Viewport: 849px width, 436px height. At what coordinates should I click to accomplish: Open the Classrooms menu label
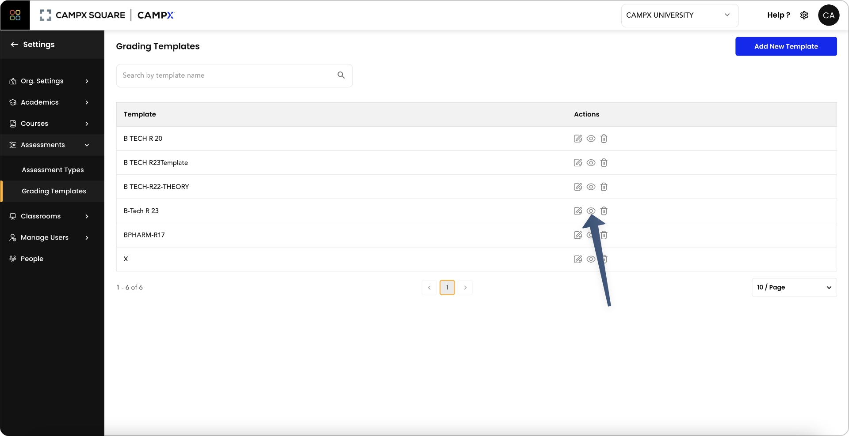tap(41, 216)
